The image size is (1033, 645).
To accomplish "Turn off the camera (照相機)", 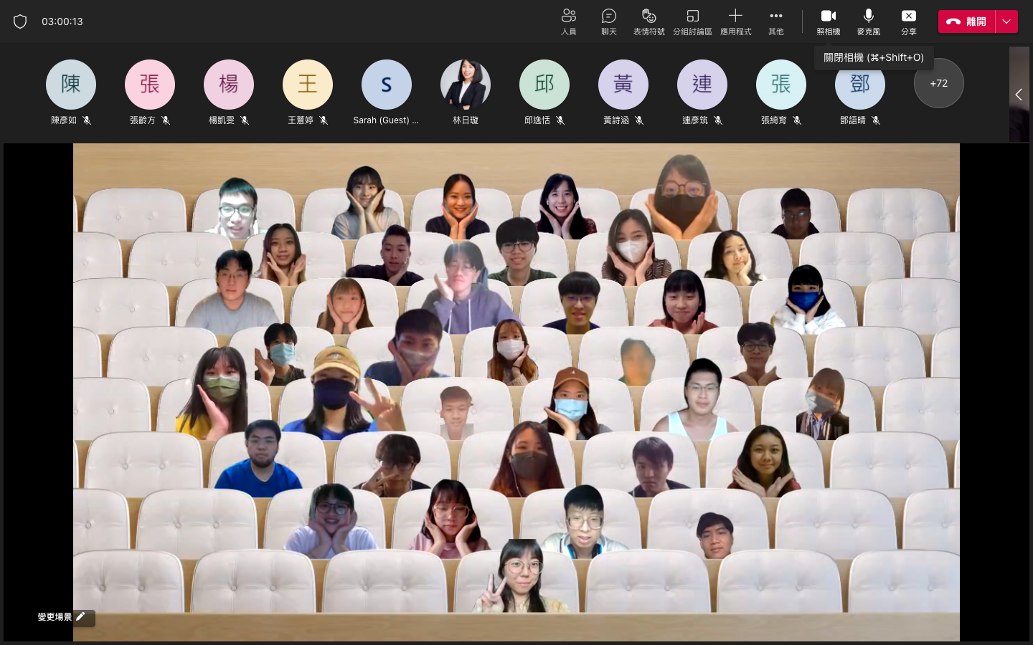I will 829,21.
